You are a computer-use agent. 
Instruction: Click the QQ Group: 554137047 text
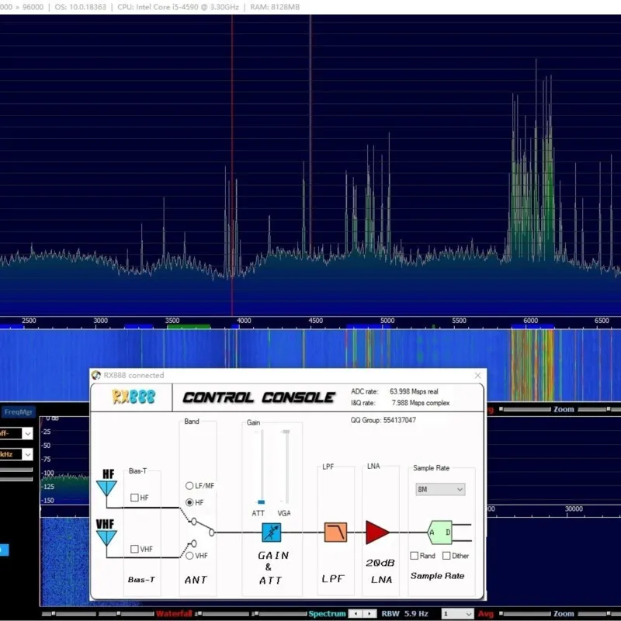click(x=383, y=420)
